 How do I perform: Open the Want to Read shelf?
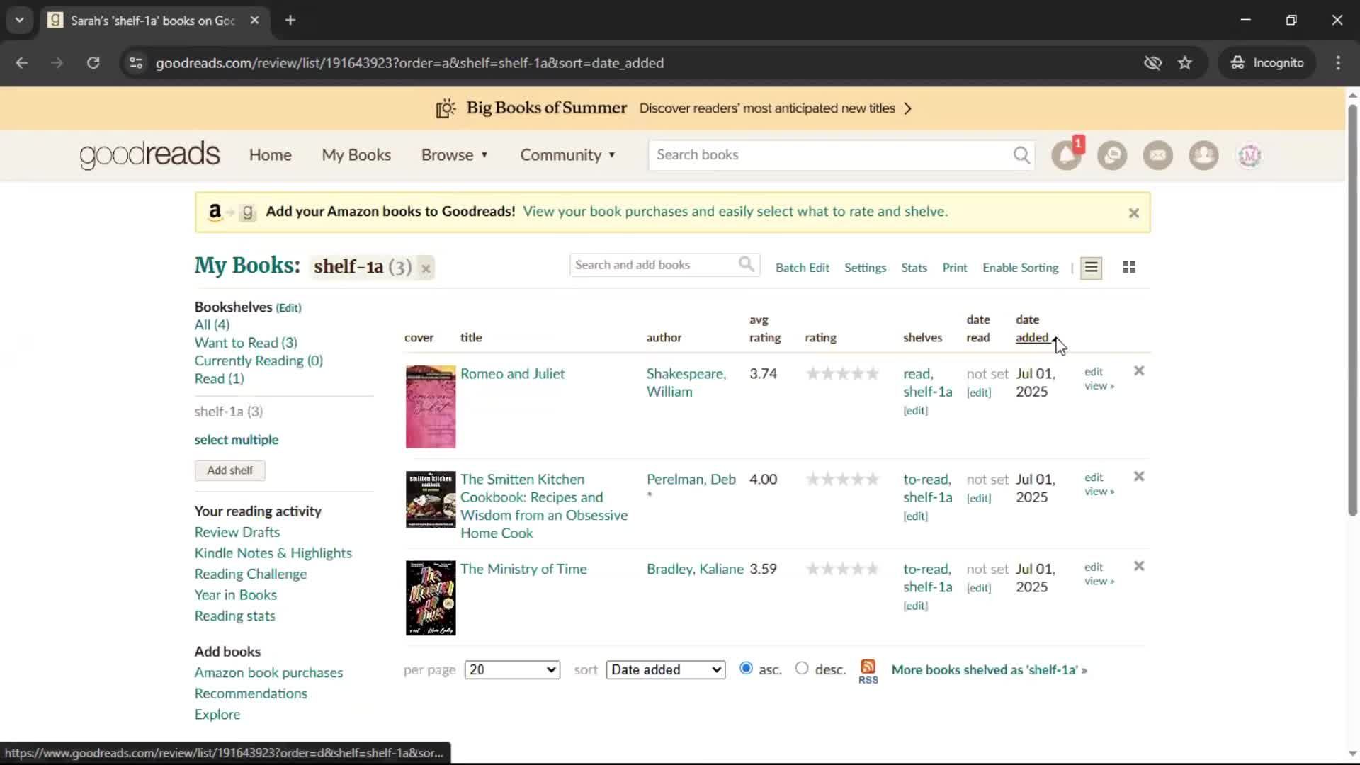click(x=246, y=343)
